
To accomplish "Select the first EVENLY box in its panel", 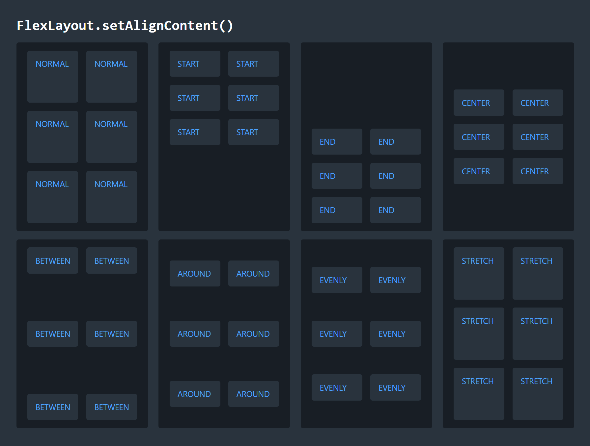I will (x=337, y=280).
